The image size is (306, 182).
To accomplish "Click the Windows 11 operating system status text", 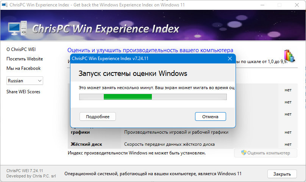I will pos(153,174).
